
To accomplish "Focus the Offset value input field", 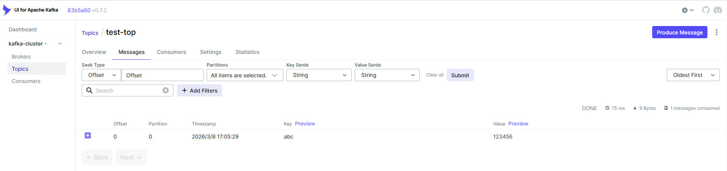I will tap(162, 75).
